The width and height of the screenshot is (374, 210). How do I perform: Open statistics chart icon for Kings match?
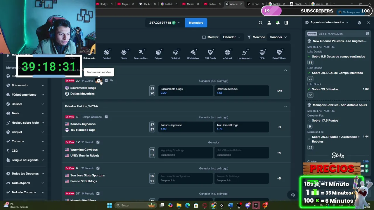click(x=106, y=81)
